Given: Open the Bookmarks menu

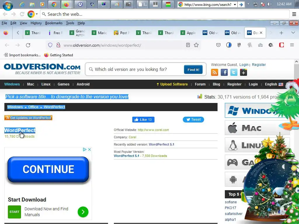Looking at the screenshot, I should click(54, 23).
